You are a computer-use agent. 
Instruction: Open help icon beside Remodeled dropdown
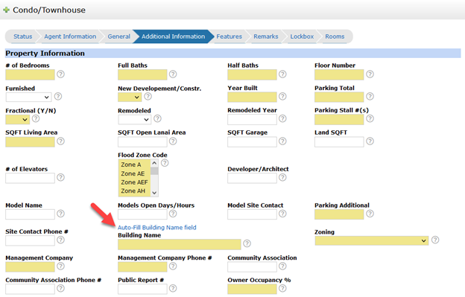coord(157,118)
